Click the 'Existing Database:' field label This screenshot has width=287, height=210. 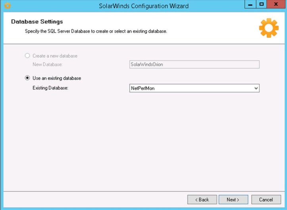coord(50,88)
